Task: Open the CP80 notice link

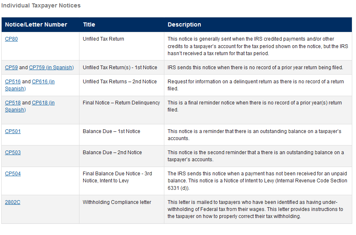Action: click(x=11, y=39)
